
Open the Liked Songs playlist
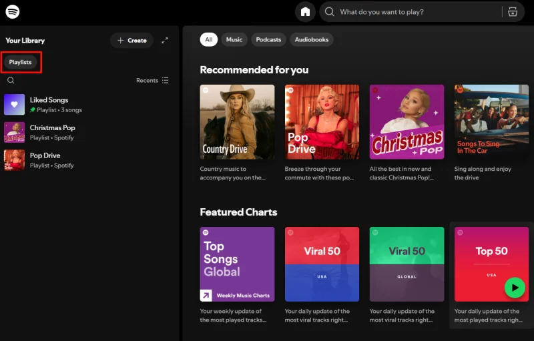click(x=89, y=105)
